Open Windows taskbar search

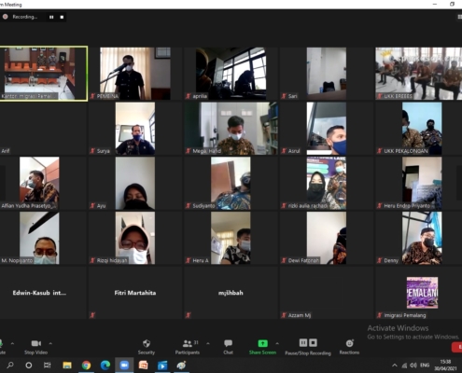(x=10, y=366)
